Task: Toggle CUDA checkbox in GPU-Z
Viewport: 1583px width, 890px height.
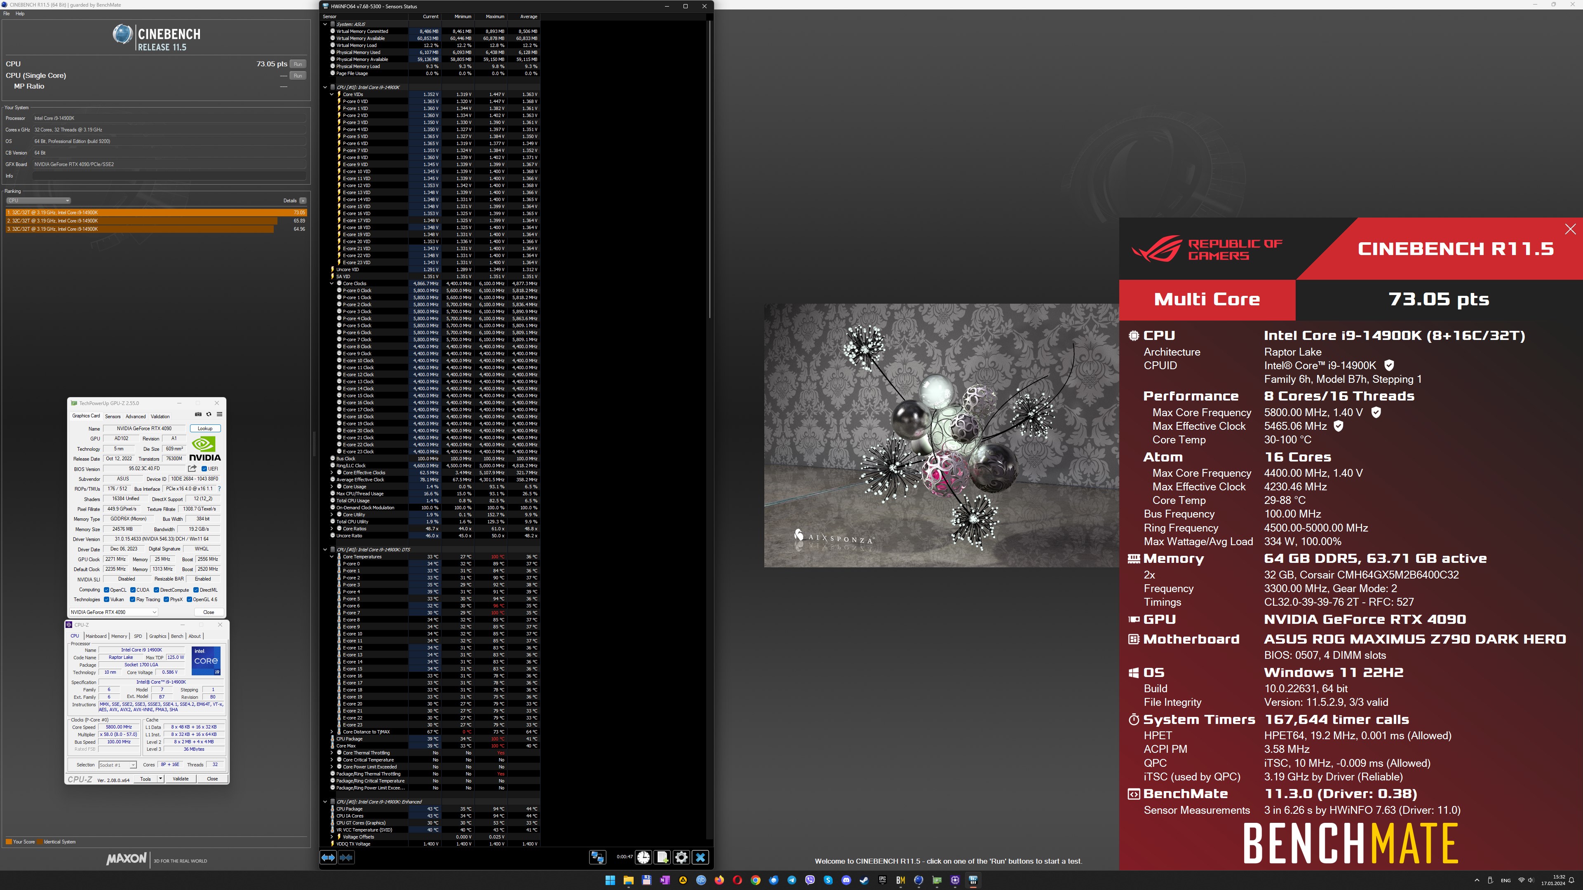Action: (133, 590)
